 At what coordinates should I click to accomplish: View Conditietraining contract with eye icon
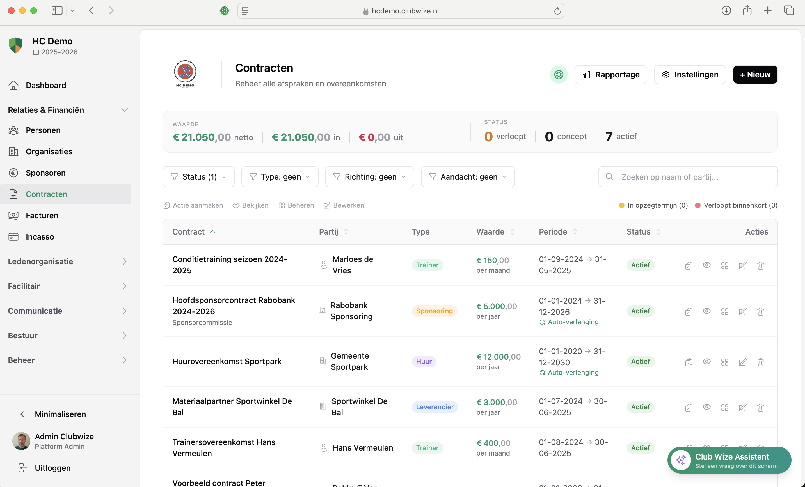click(706, 265)
